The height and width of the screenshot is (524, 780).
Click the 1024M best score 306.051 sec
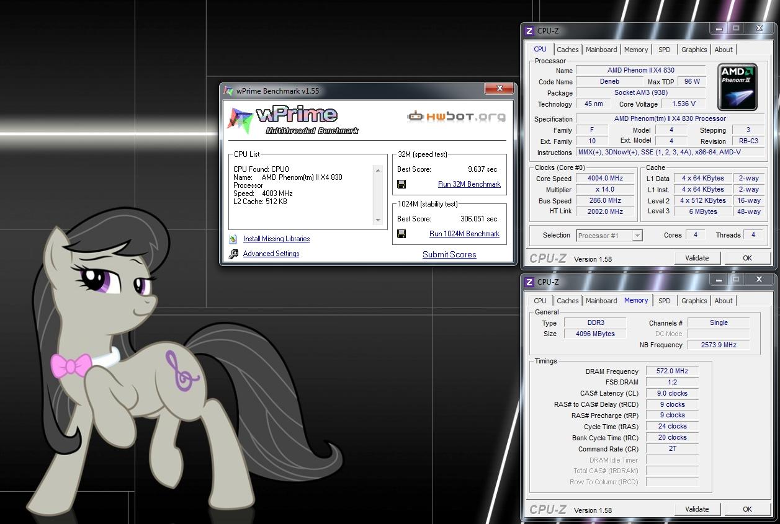(x=478, y=219)
